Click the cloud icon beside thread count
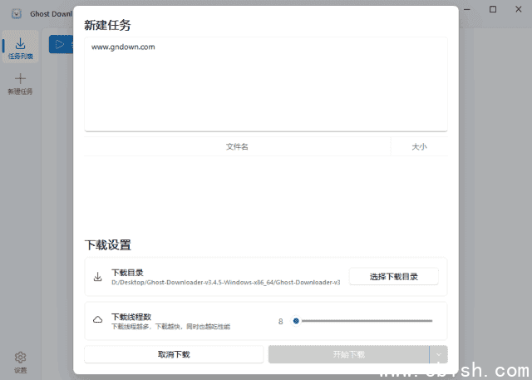The image size is (532, 380). (98, 320)
